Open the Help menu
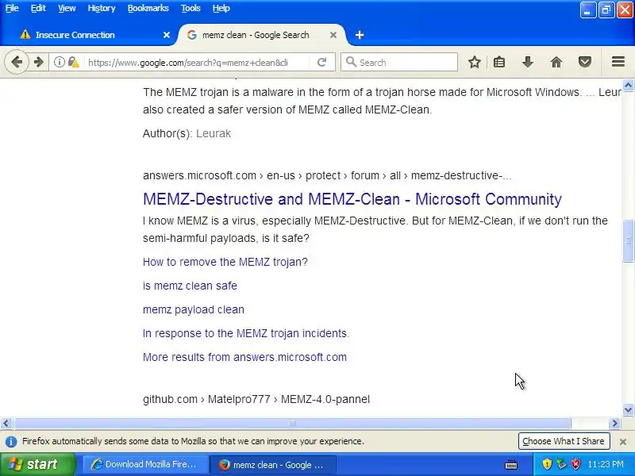This screenshot has height=476, width=635. 221,8
